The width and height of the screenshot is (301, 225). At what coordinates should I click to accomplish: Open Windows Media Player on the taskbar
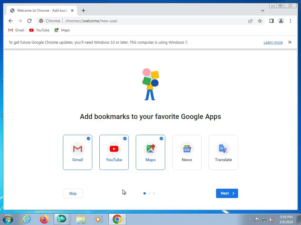click(x=99, y=219)
